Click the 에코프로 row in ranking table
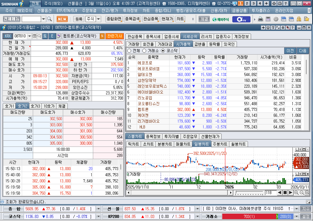This screenshot has height=221, width=313. tap(214, 63)
